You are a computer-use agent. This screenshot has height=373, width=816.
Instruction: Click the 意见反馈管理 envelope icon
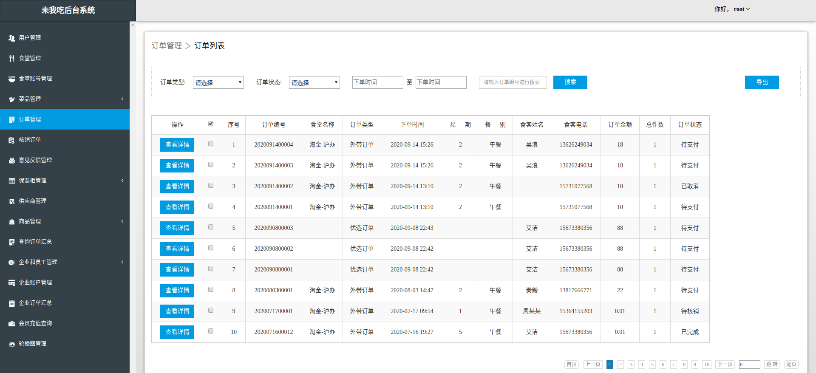[x=12, y=160]
